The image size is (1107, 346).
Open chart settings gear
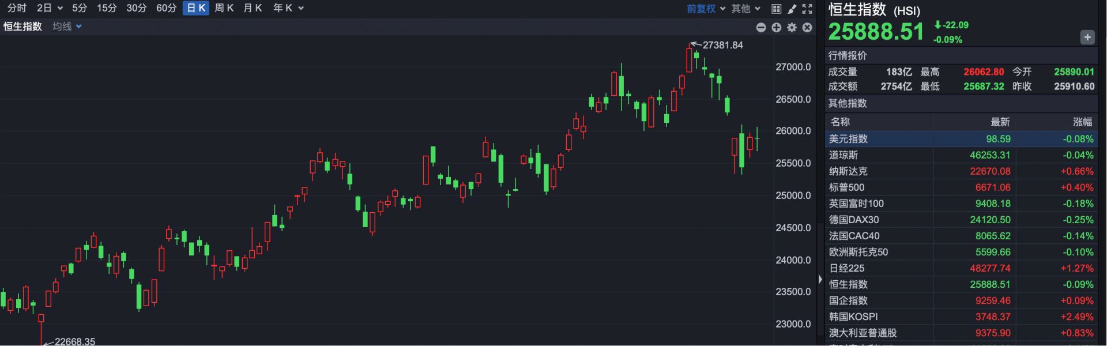(792, 28)
